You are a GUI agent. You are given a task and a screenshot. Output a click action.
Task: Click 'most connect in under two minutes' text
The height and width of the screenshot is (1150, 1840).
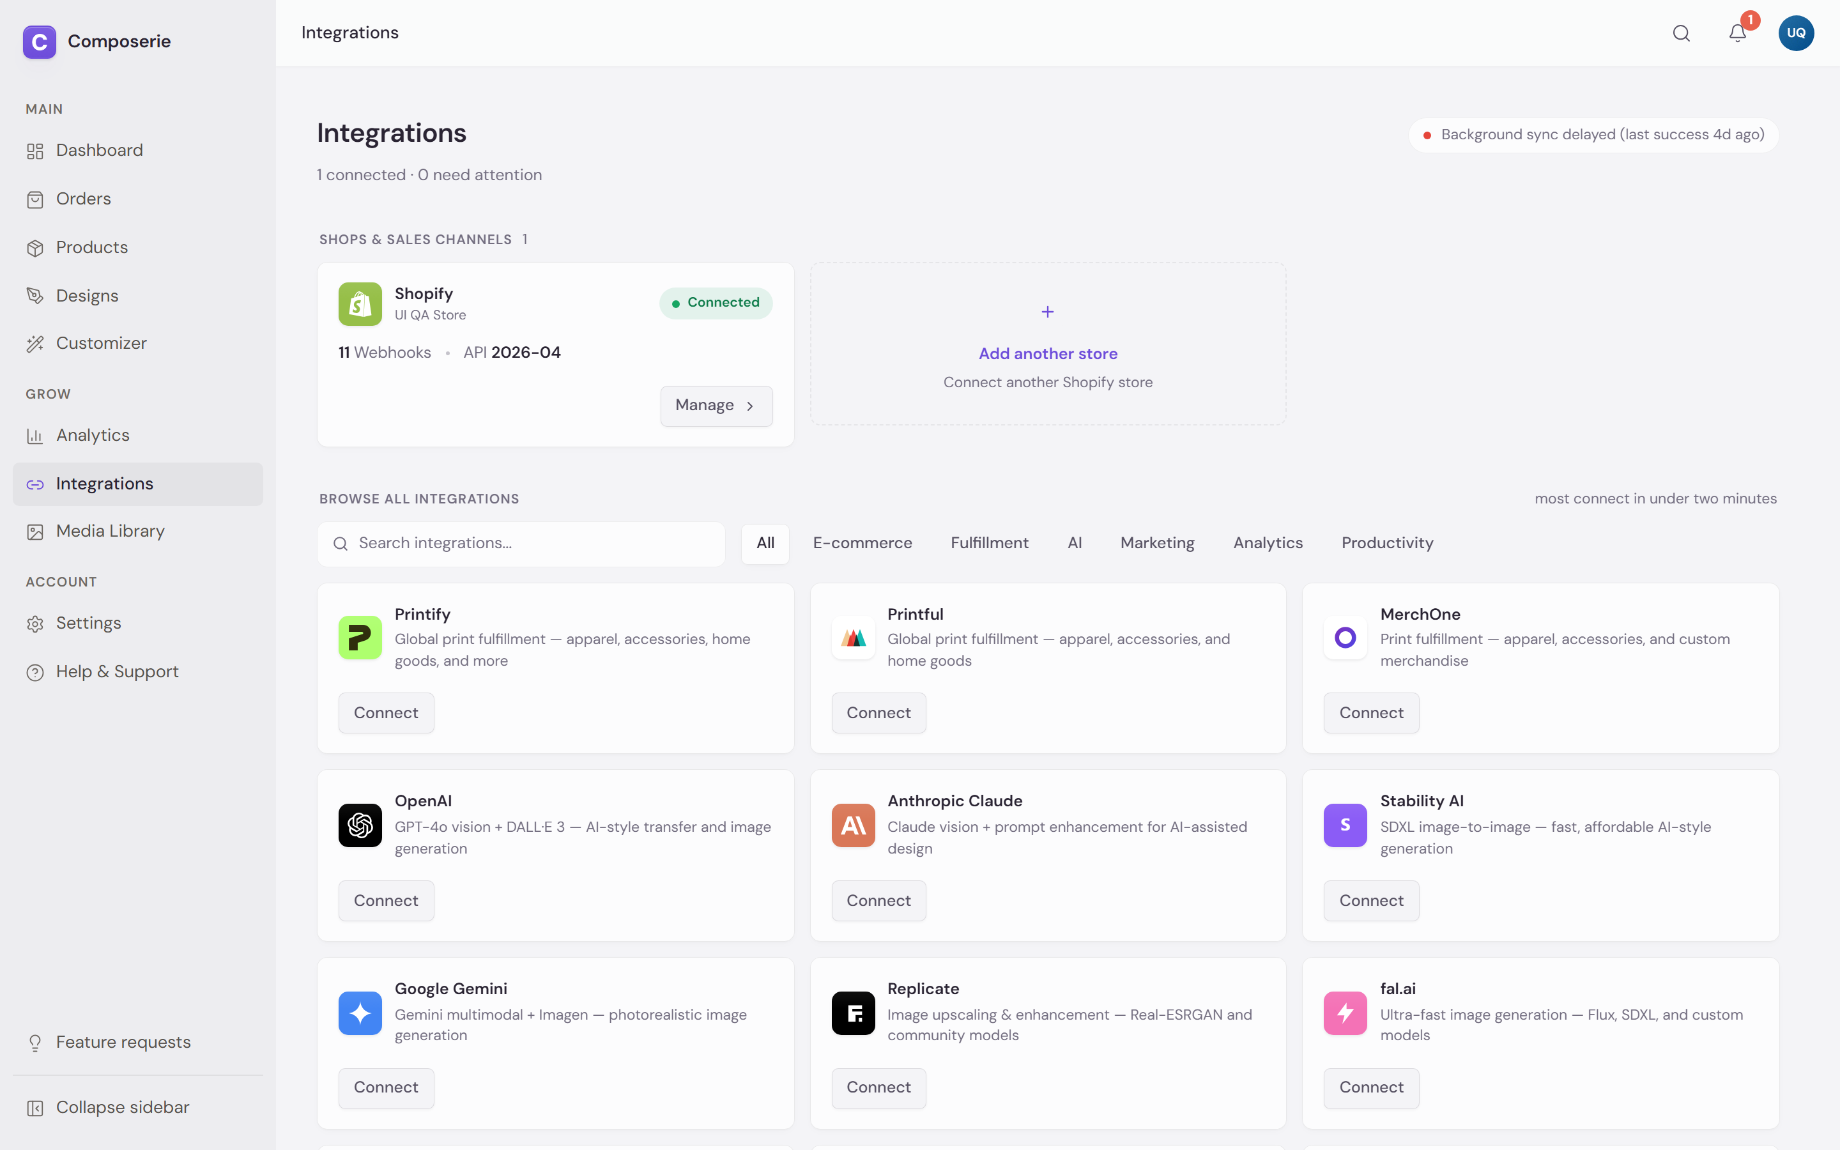[1656, 499]
